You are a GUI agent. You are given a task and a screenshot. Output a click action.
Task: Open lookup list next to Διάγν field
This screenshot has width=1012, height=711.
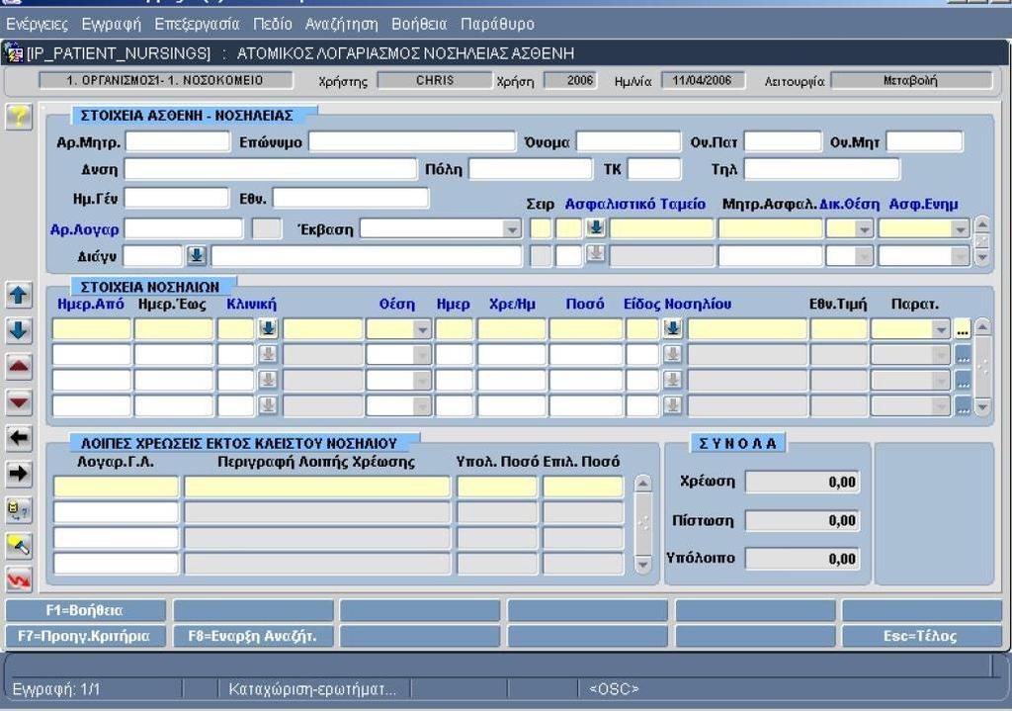[197, 256]
